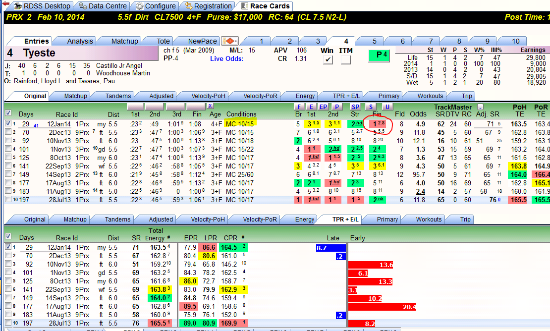The width and height of the screenshot is (550, 331).
Task: Click the horse name Tyeste
Action: tap(39, 53)
